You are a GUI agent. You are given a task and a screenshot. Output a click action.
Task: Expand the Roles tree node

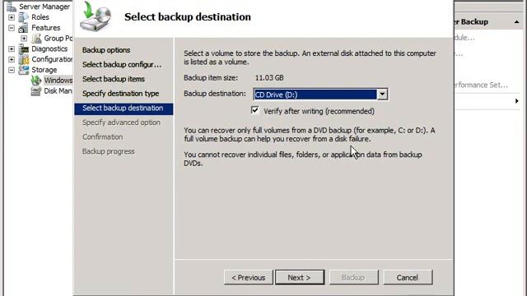(12, 17)
